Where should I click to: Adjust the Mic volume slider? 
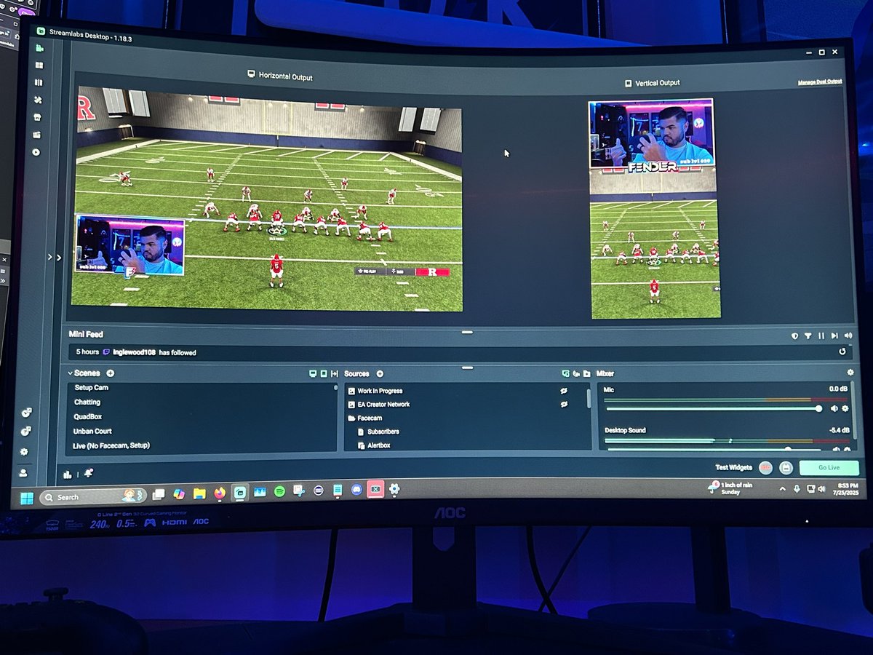[x=713, y=408]
